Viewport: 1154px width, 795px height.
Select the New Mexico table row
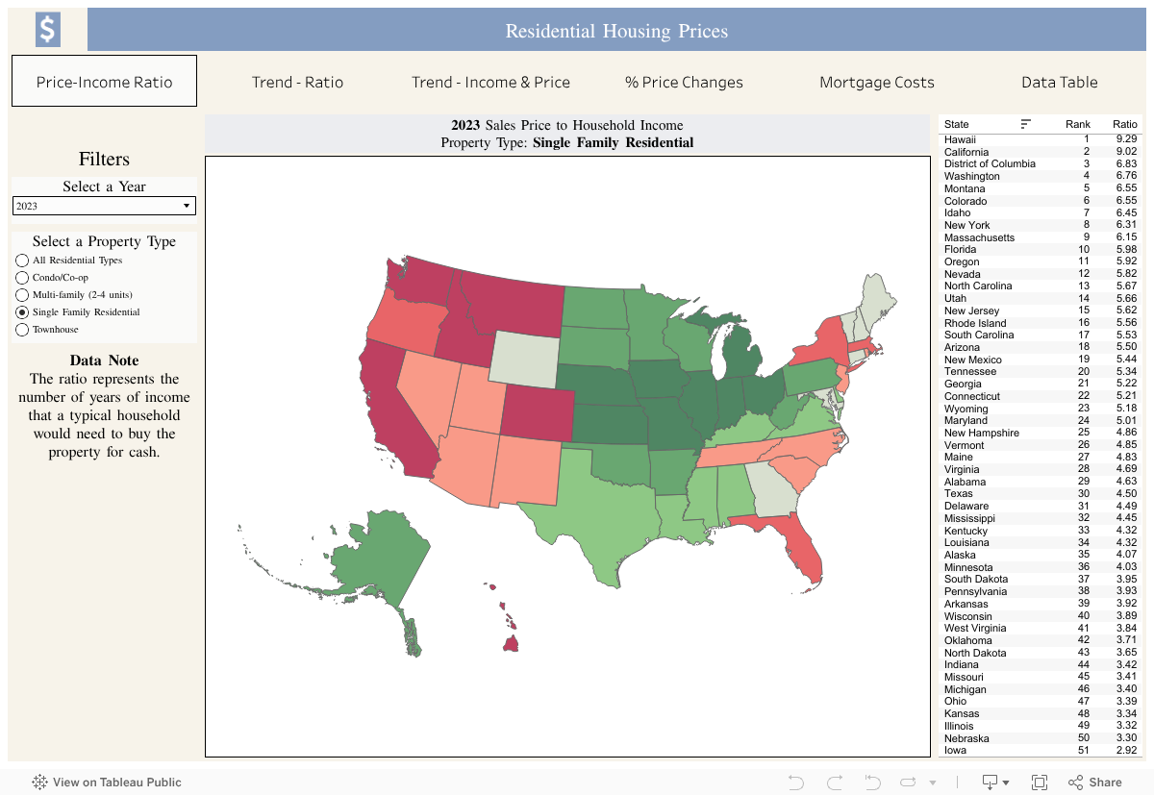(1041, 360)
